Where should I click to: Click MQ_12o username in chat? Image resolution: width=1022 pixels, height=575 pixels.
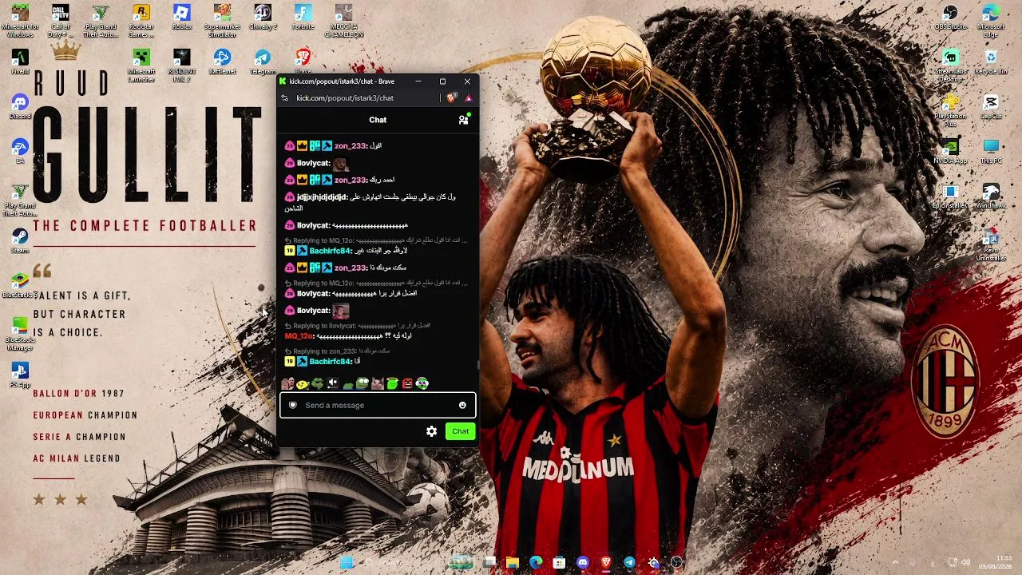[x=299, y=336]
